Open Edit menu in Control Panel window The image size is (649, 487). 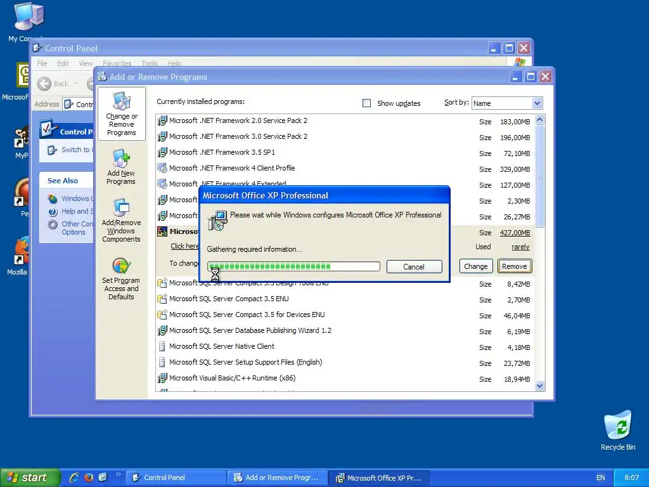tap(63, 63)
